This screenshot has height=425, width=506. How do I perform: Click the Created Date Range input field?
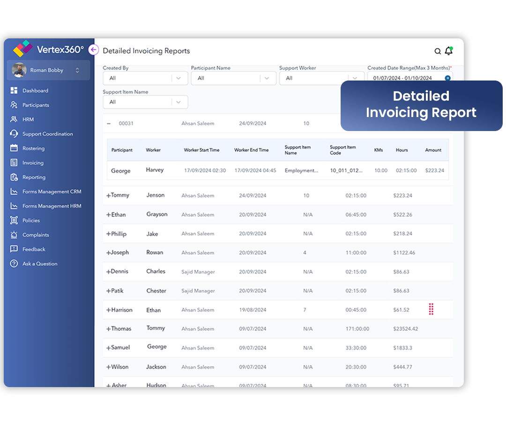[x=408, y=78]
